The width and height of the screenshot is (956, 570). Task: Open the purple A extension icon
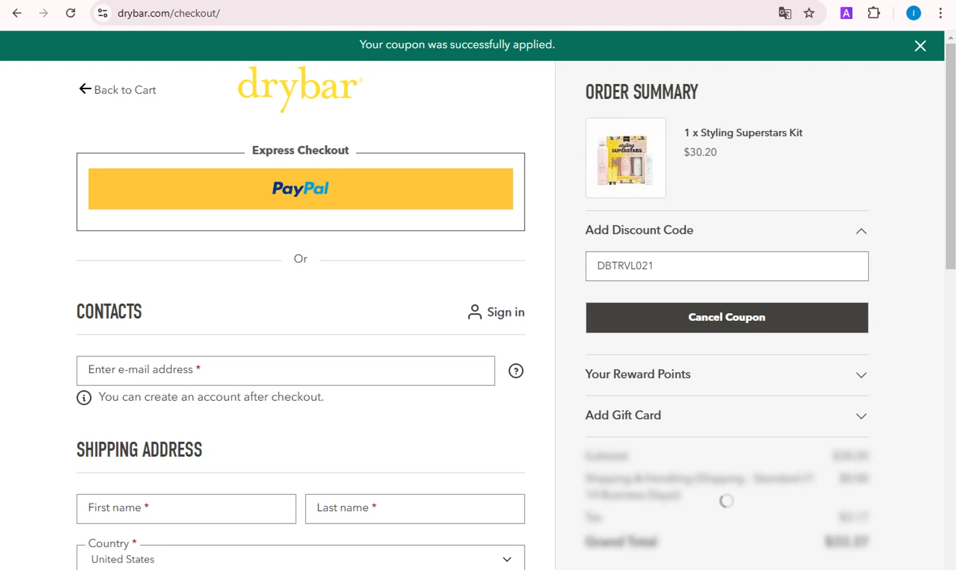click(x=846, y=13)
